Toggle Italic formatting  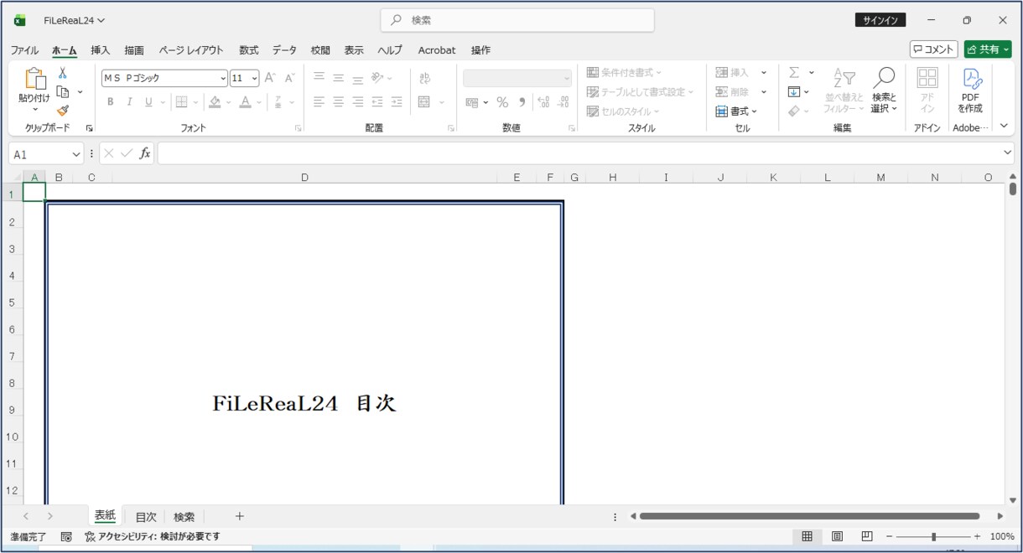pos(129,102)
